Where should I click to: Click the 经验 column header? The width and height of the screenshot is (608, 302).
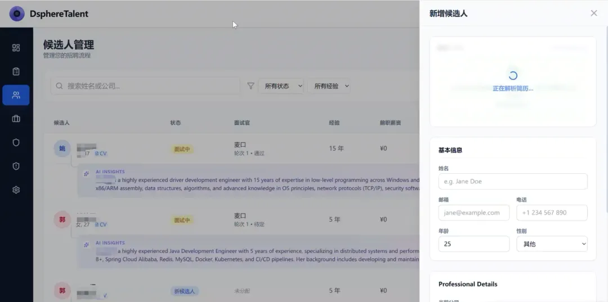pos(334,123)
